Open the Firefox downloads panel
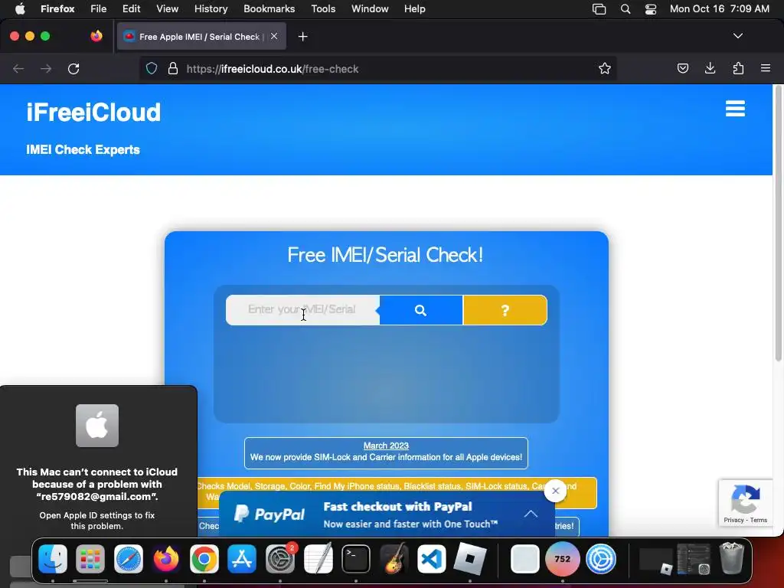The image size is (784, 588). (x=710, y=68)
